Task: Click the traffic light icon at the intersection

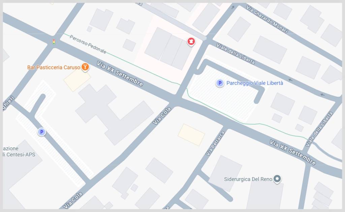Action: (54, 42)
